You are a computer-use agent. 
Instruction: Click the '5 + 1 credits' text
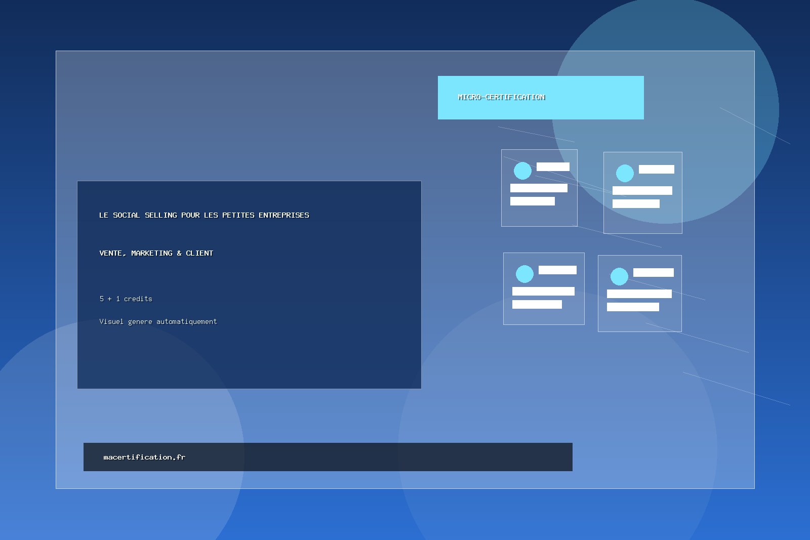tap(126, 299)
